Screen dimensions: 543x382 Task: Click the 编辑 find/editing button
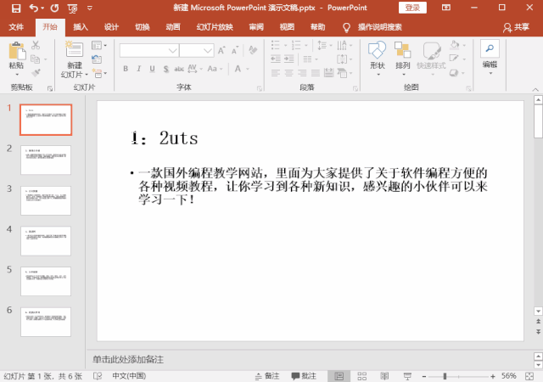tap(490, 58)
